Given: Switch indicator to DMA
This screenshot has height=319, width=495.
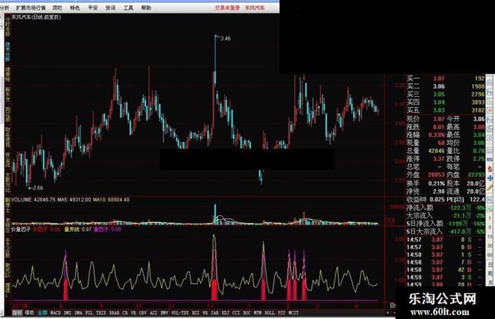Looking at the screenshot, I should [78, 313].
